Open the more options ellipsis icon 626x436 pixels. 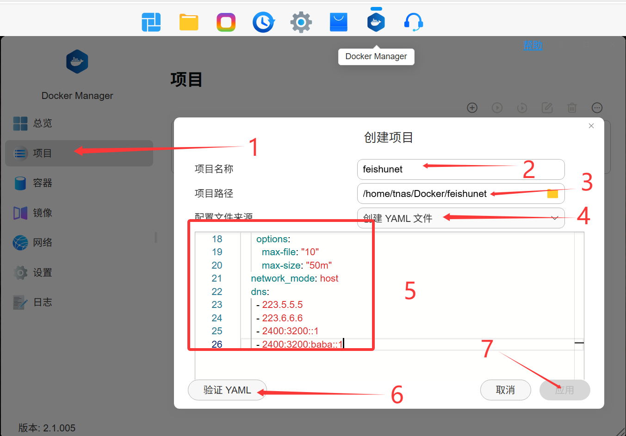pyautogui.click(x=597, y=108)
